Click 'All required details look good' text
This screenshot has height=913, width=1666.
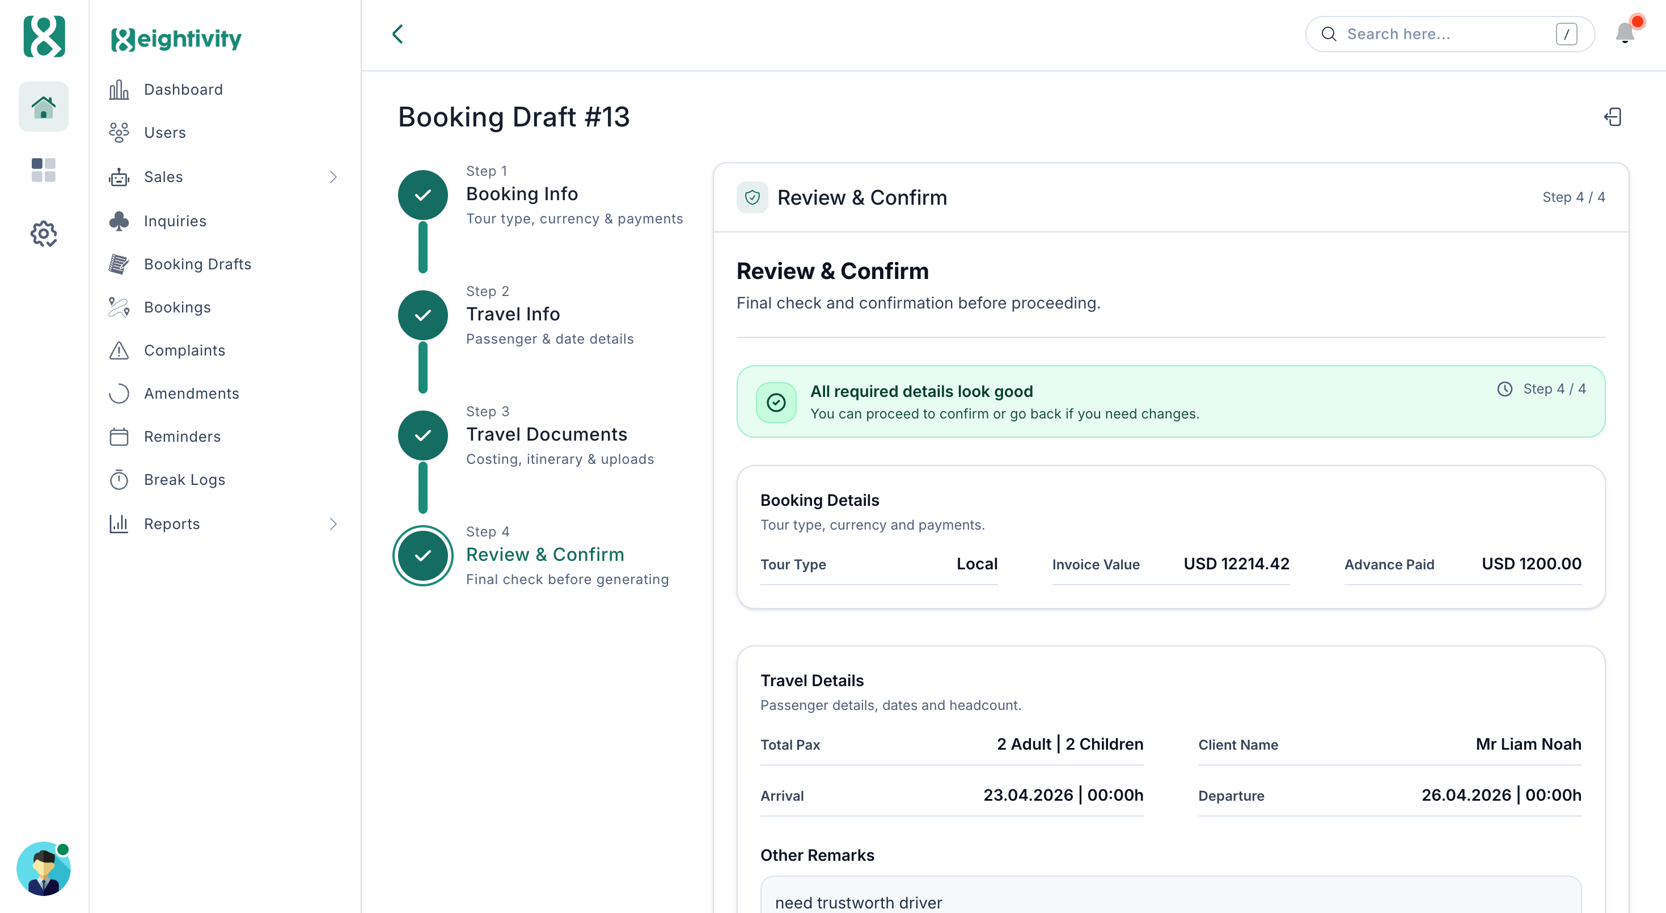point(921,392)
